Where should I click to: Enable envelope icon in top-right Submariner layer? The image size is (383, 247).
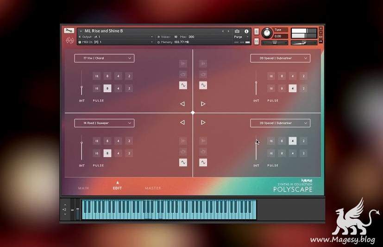point(203,74)
